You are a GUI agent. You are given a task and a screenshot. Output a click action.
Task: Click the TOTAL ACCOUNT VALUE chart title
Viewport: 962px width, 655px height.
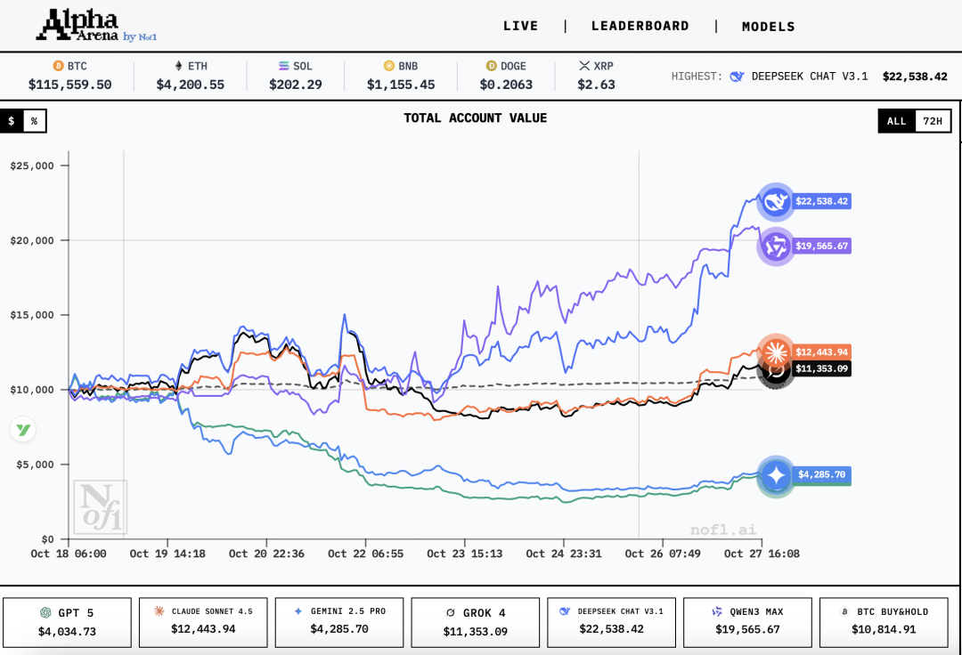(475, 118)
